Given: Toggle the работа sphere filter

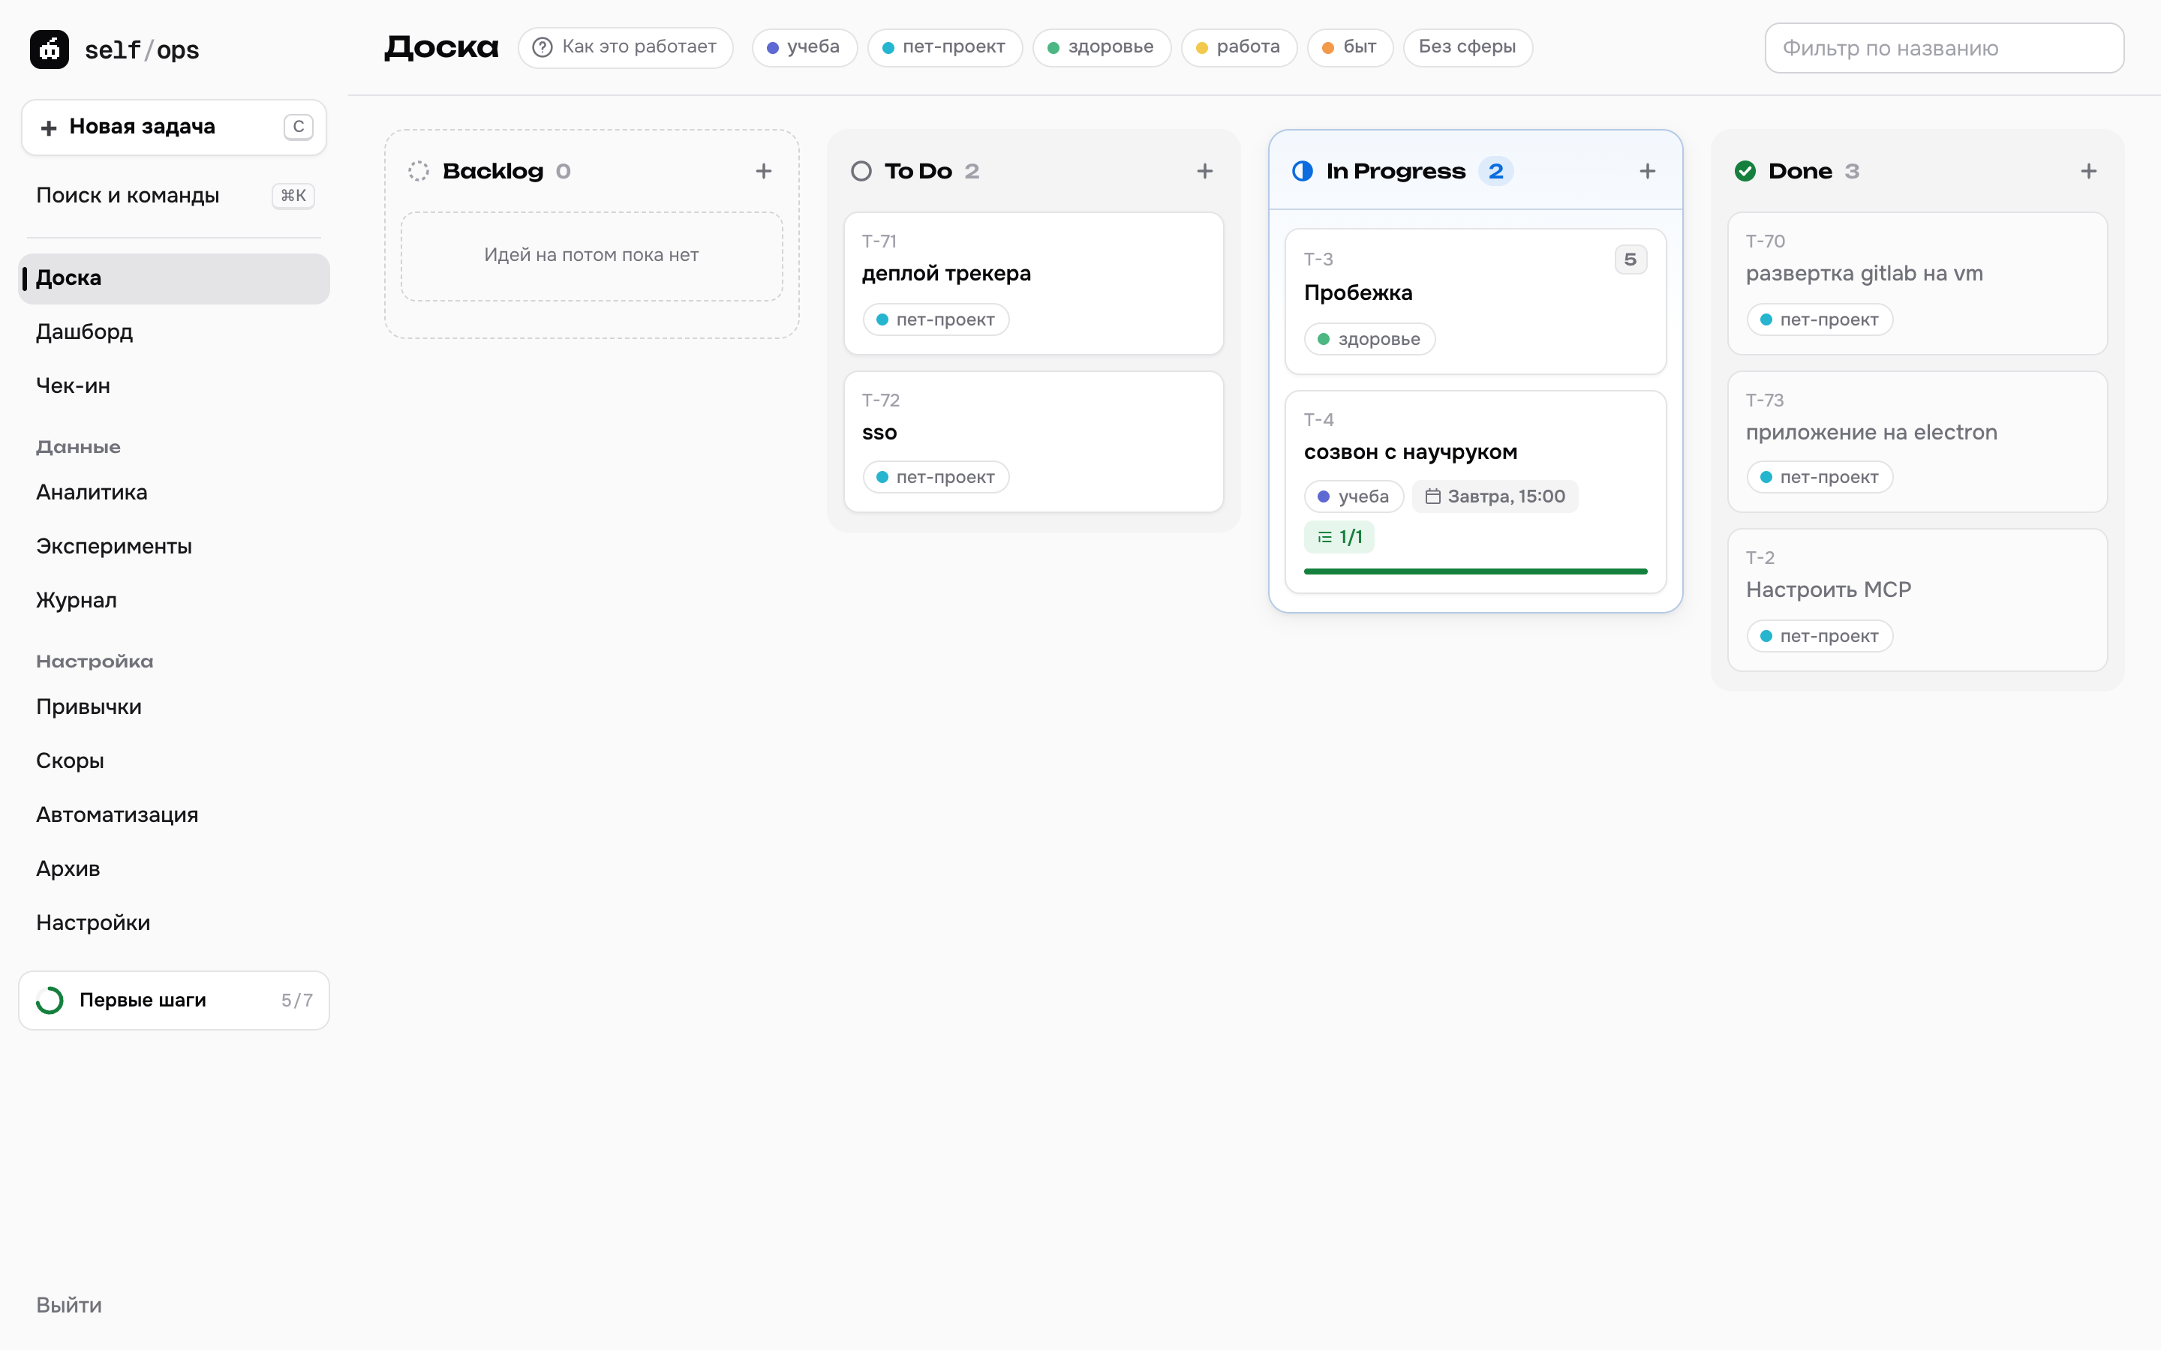Looking at the screenshot, I should [x=1239, y=47].
